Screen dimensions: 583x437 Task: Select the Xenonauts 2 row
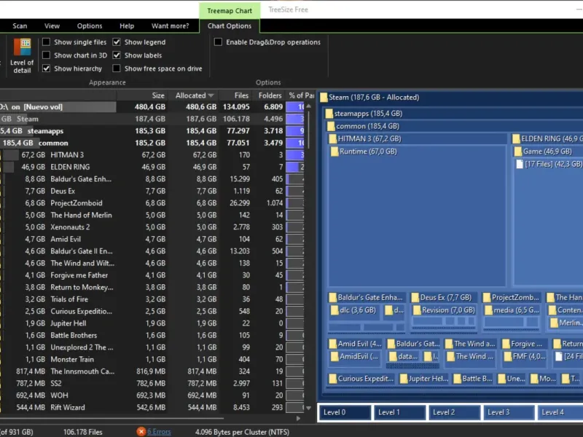(152, 227)
